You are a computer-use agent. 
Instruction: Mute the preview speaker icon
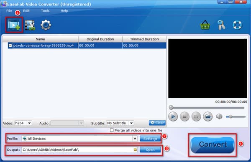coord(219,116)
